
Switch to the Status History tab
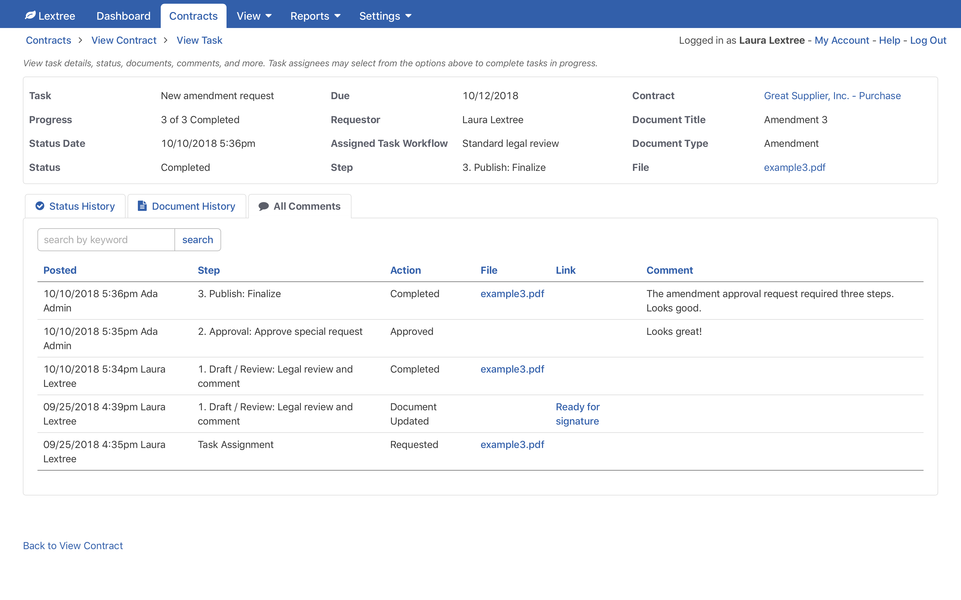75,206
